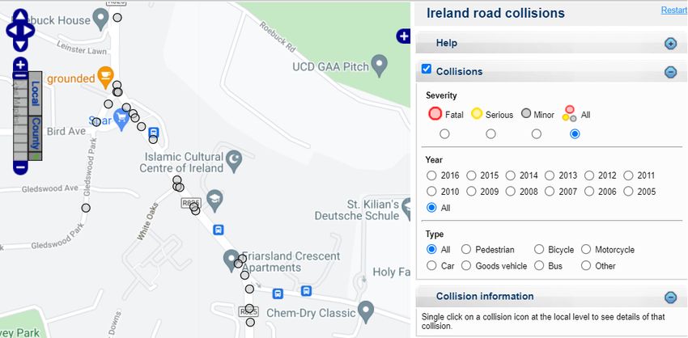Collapse the Collisions panel
This screenshot has width=688, height=338.
coord(670,72)
